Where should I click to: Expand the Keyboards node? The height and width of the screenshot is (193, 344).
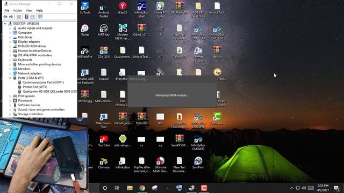click(x=10, y=60)
